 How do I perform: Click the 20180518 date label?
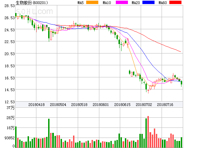pyautogui.click(x=79, y=105)
